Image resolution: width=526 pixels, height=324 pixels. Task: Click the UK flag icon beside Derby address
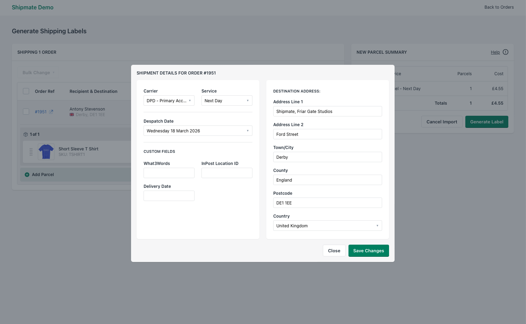pyautogui.click(x=71, y=114)
